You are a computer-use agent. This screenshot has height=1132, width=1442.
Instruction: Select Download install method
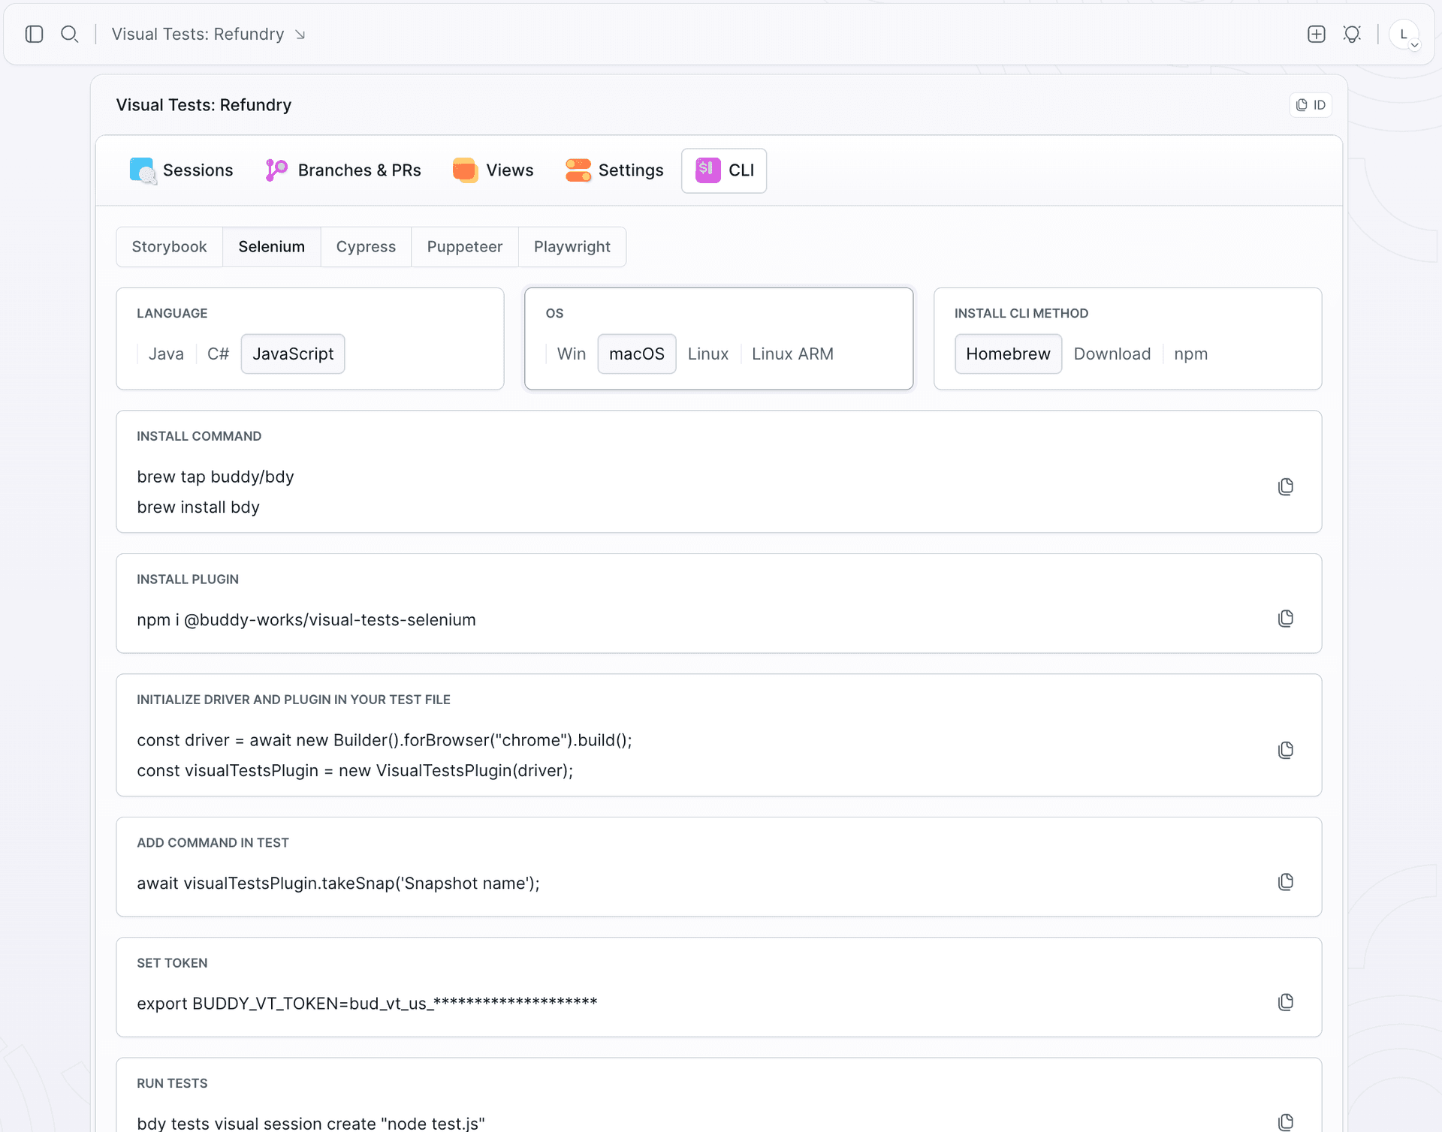[x=1112, y=354]
